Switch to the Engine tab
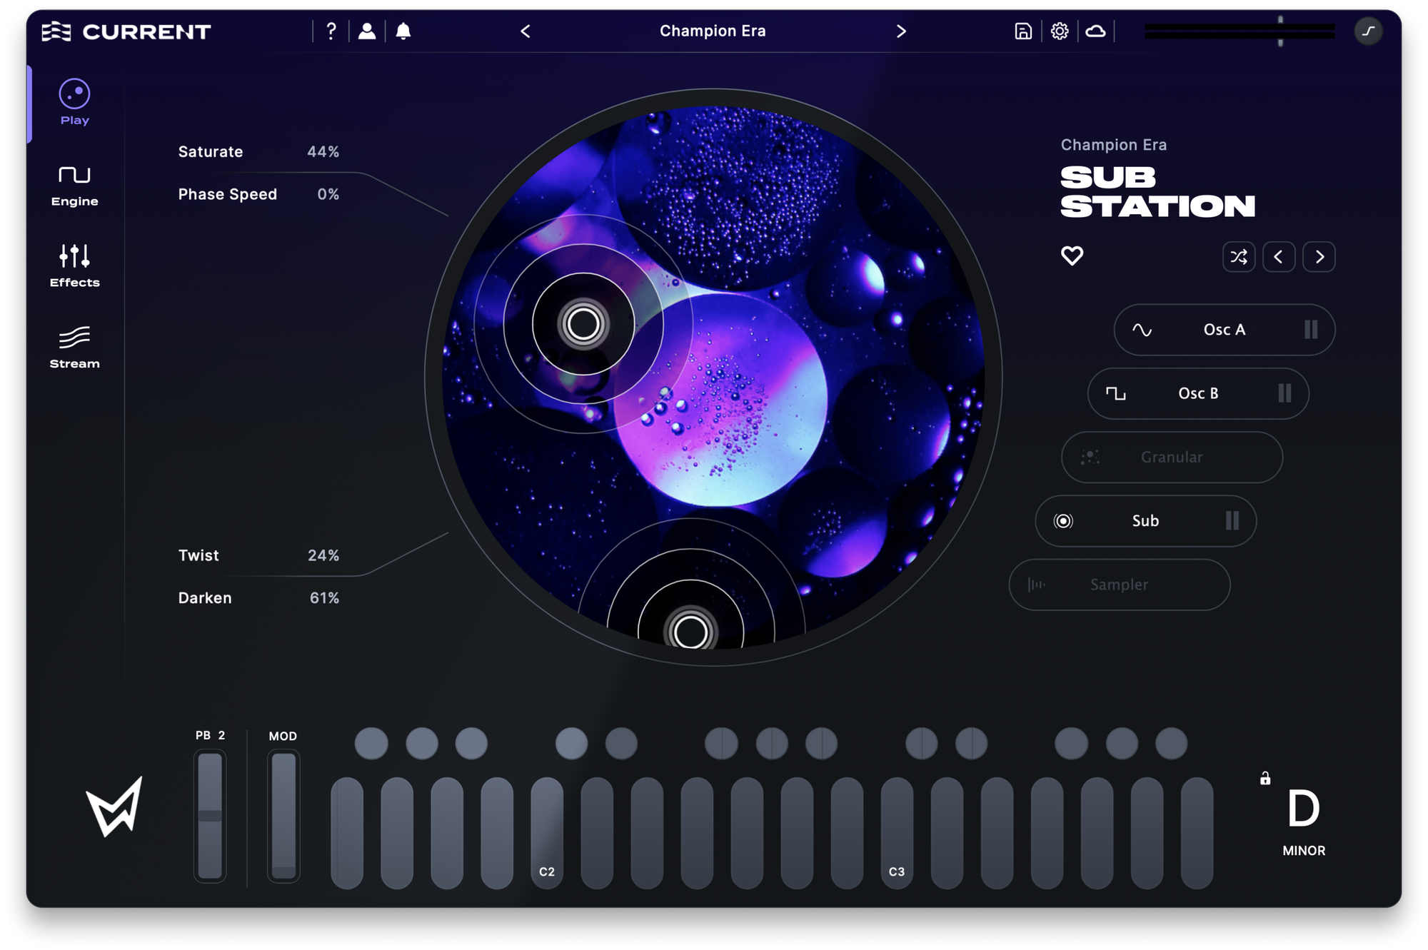Image resolution: width=1428 pixels, height=950 pixels. point(74,185)
